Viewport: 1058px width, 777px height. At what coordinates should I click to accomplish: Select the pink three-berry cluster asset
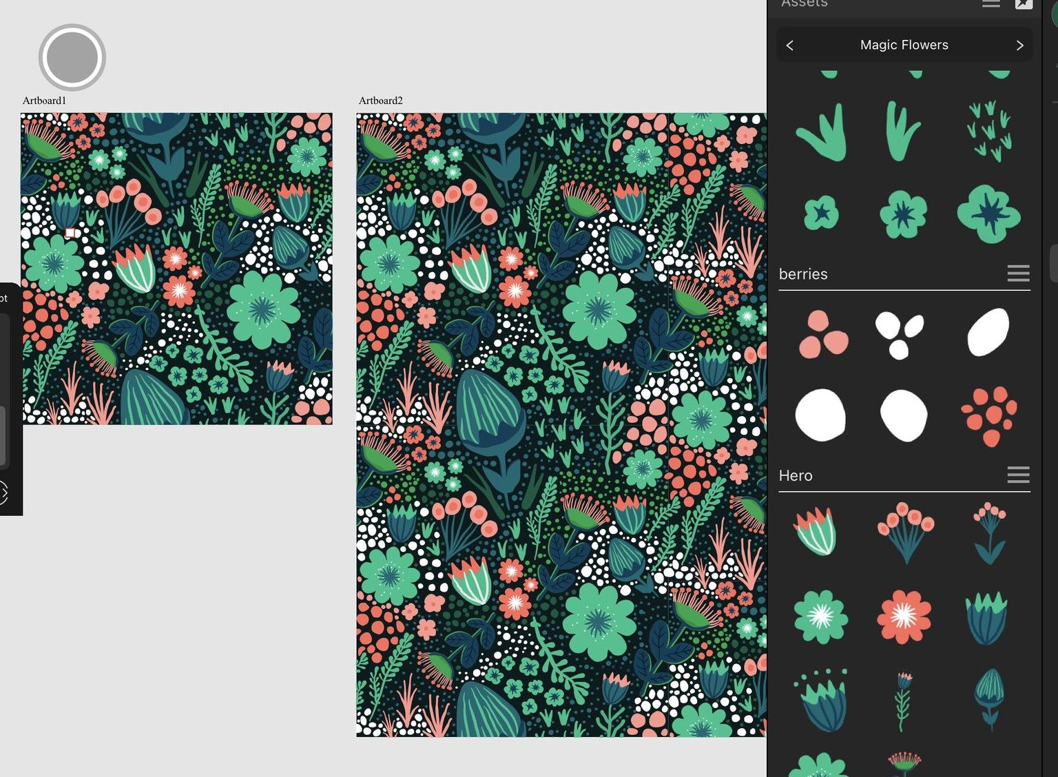pyautogui.click(x=822, y=335)
